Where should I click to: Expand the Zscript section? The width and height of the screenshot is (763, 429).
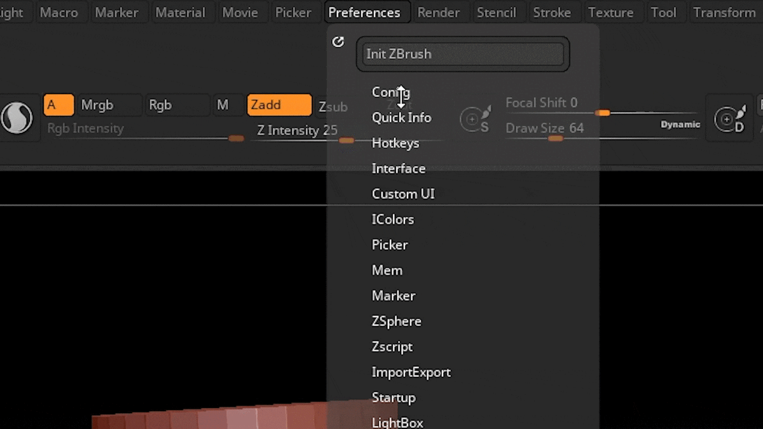[x=392, y=346]
